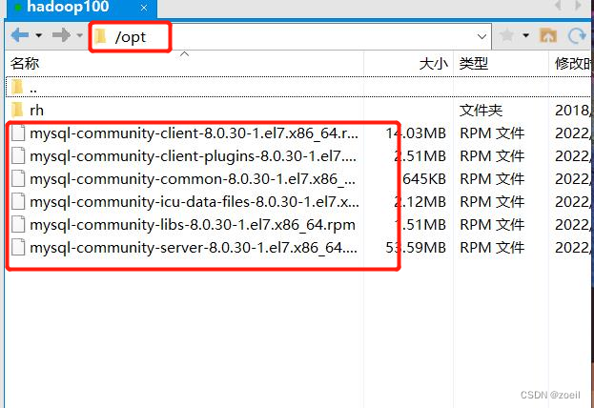
Task: Click the file icon of mysql-community-common
Action: pos(18,179)
